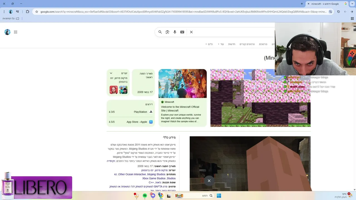Open 'Welcome to the Minecraft Official Site' link

pyautogui.click(x=180, y=109)
